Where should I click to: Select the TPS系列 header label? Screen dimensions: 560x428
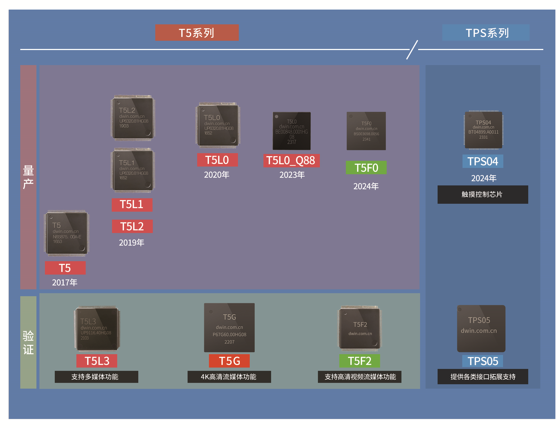(x=486, y=33)
